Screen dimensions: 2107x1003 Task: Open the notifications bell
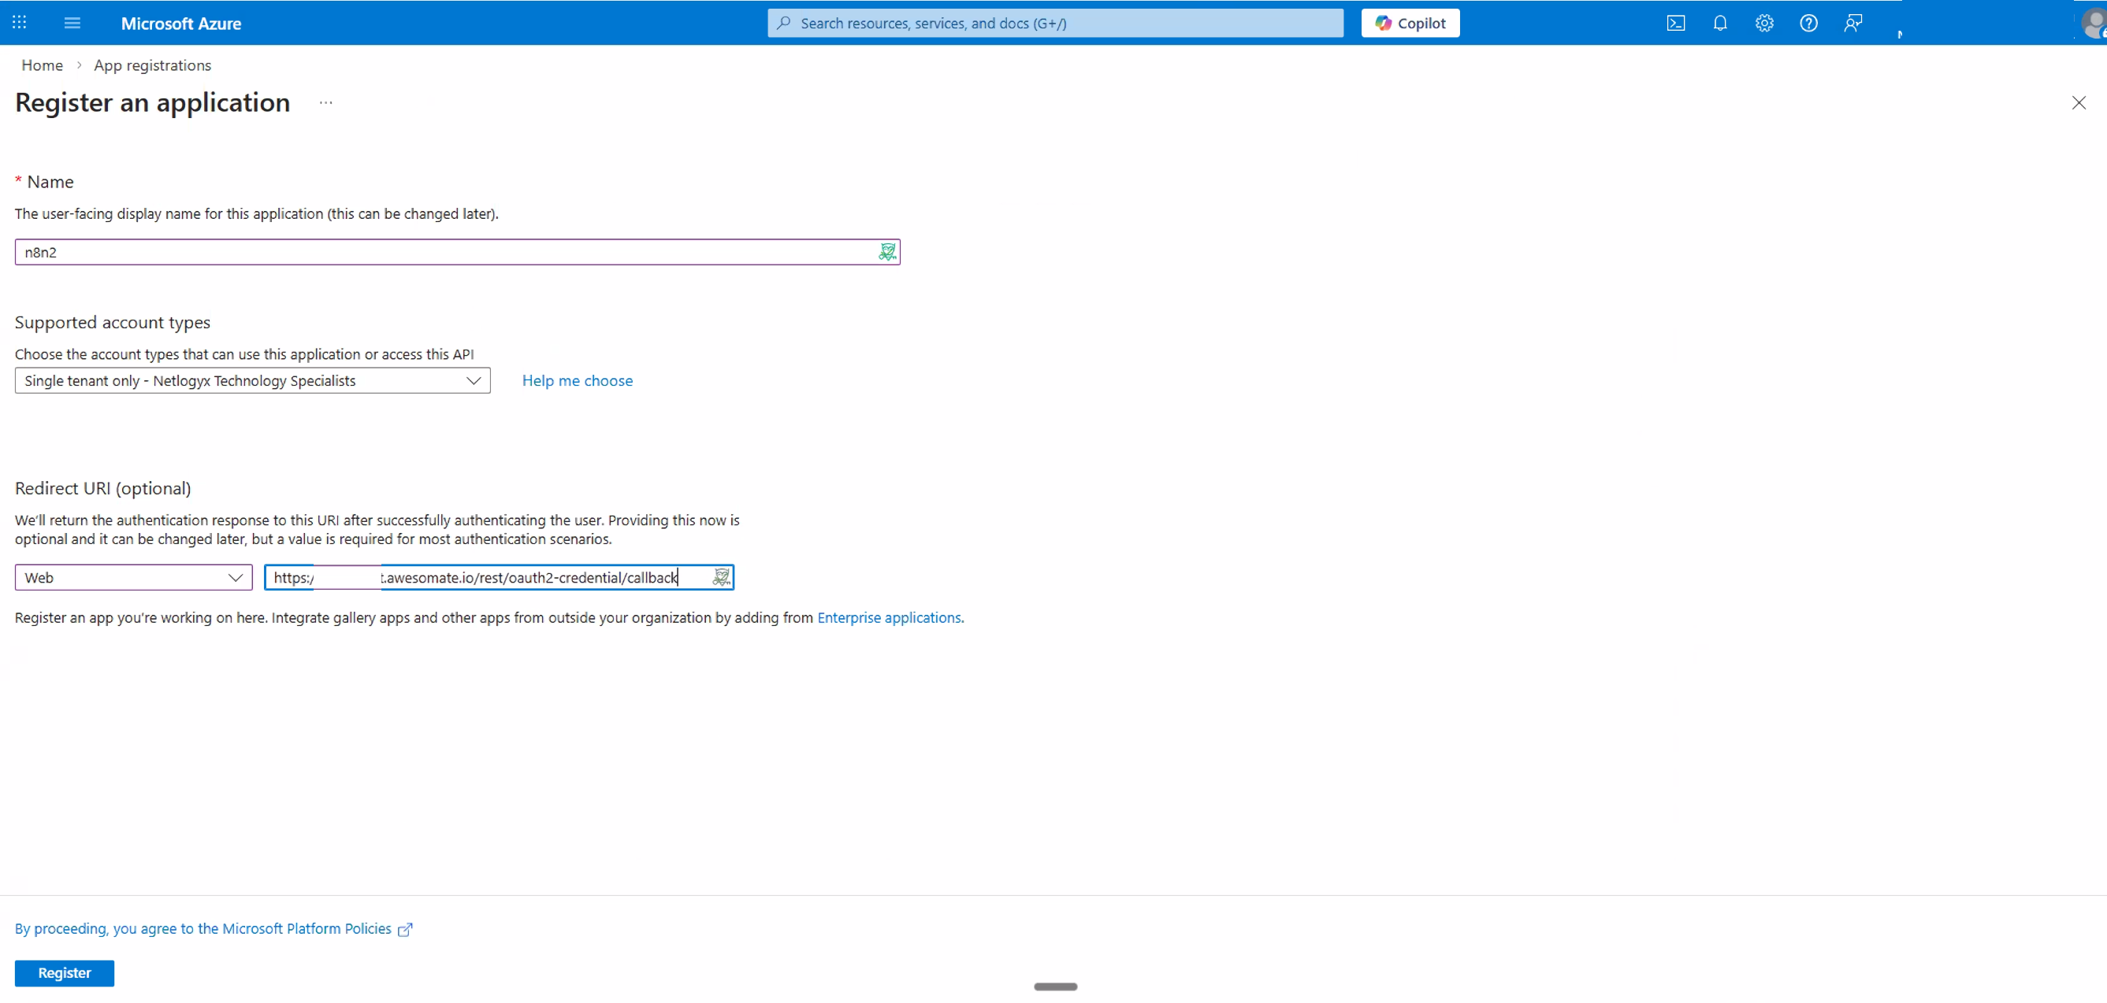click(x=1719, y=23)
